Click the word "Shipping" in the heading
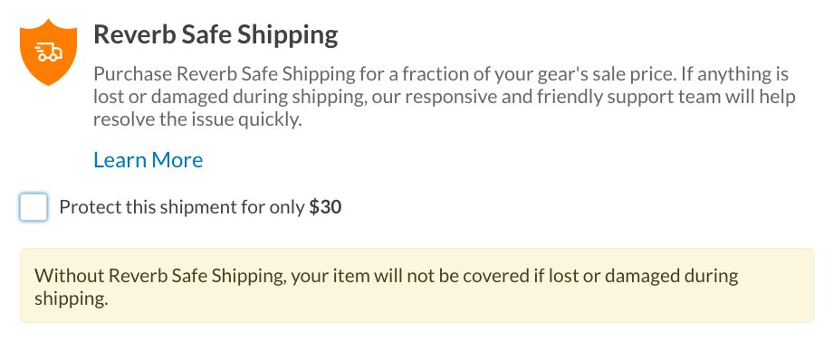833x341 pixels. point(287,36)
